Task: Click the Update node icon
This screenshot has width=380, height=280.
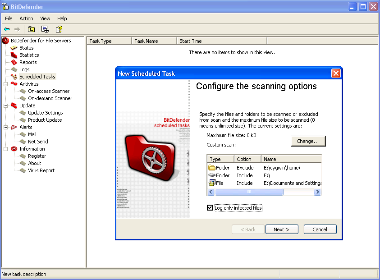Action: click(14, 106)
